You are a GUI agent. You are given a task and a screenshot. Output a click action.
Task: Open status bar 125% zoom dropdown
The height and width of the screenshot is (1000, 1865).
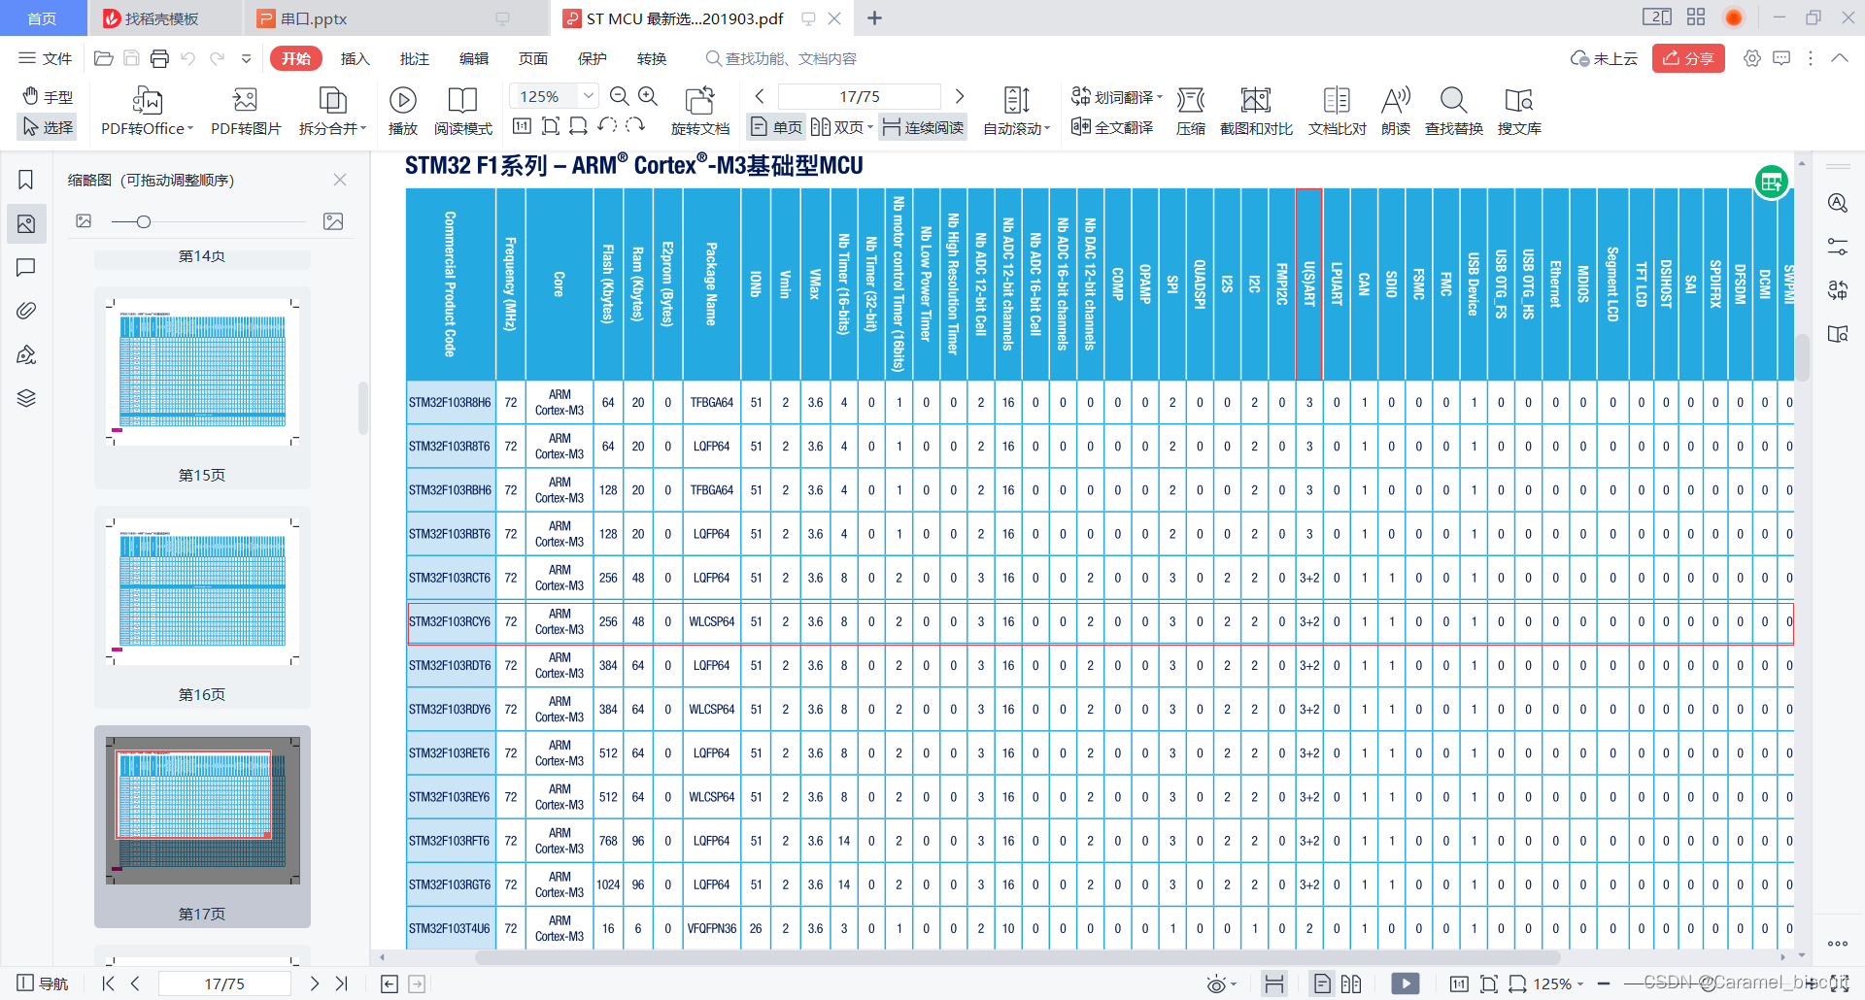(1580, 984)
